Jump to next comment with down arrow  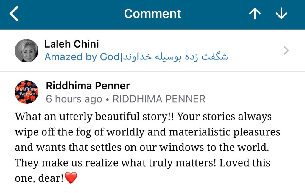pos(281,14)
